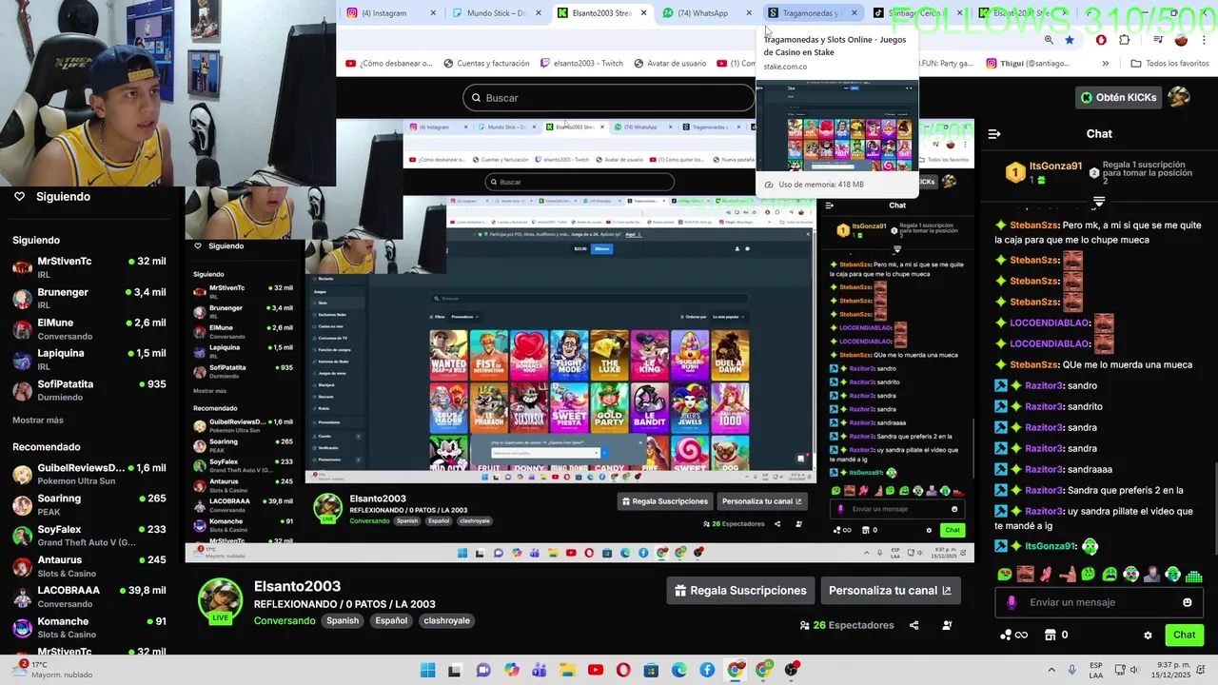Open Lapiquina channel in sidebar
This screenshot has height=685, width=1218.
[90, 360]
